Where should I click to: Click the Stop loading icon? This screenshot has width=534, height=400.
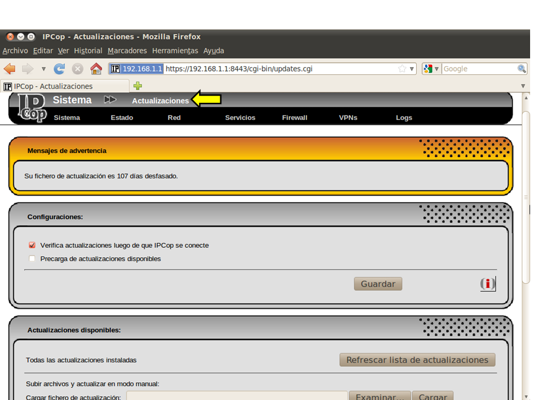78,69
